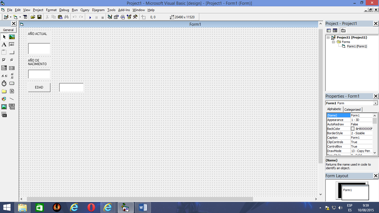The width and height of the screenshot is (379, 213).
Task: Select the Image control tool
Action: (x=4, y=106)
